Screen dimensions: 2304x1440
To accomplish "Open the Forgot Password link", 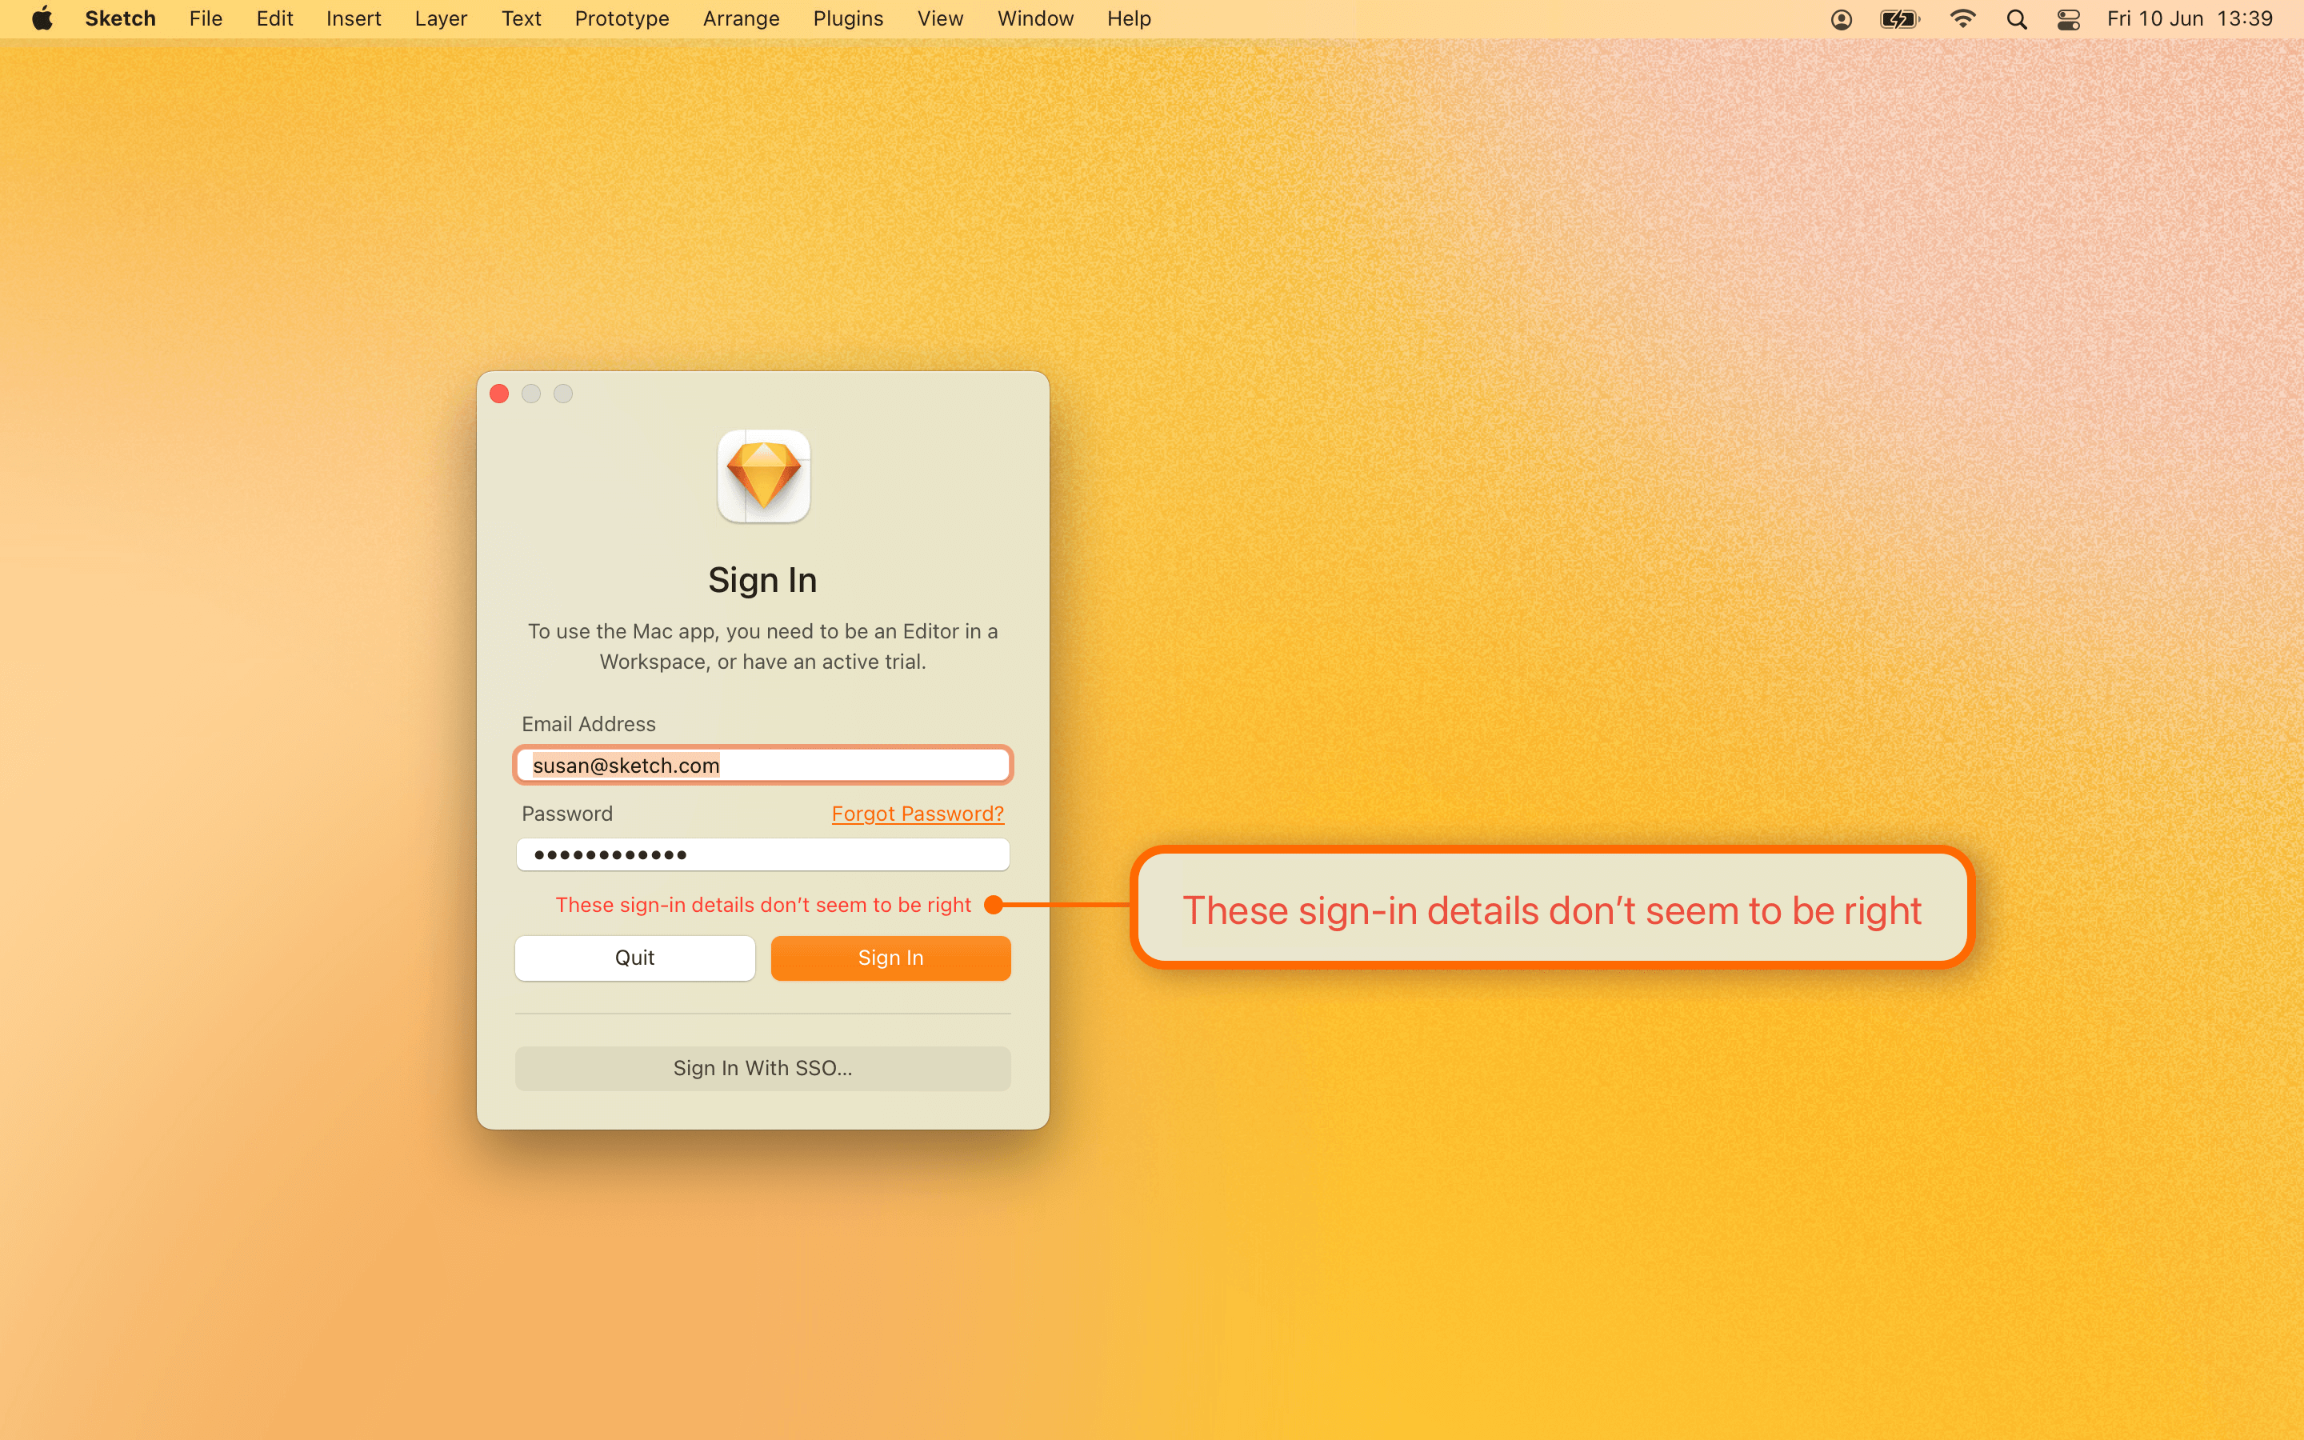I will [916, 814].
